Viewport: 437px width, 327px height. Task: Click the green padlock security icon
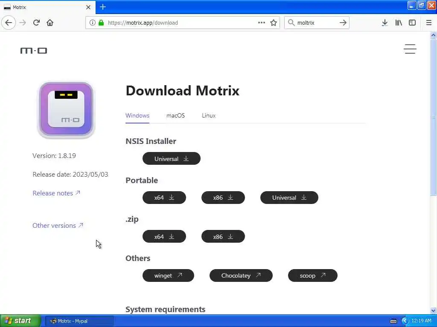101,23
